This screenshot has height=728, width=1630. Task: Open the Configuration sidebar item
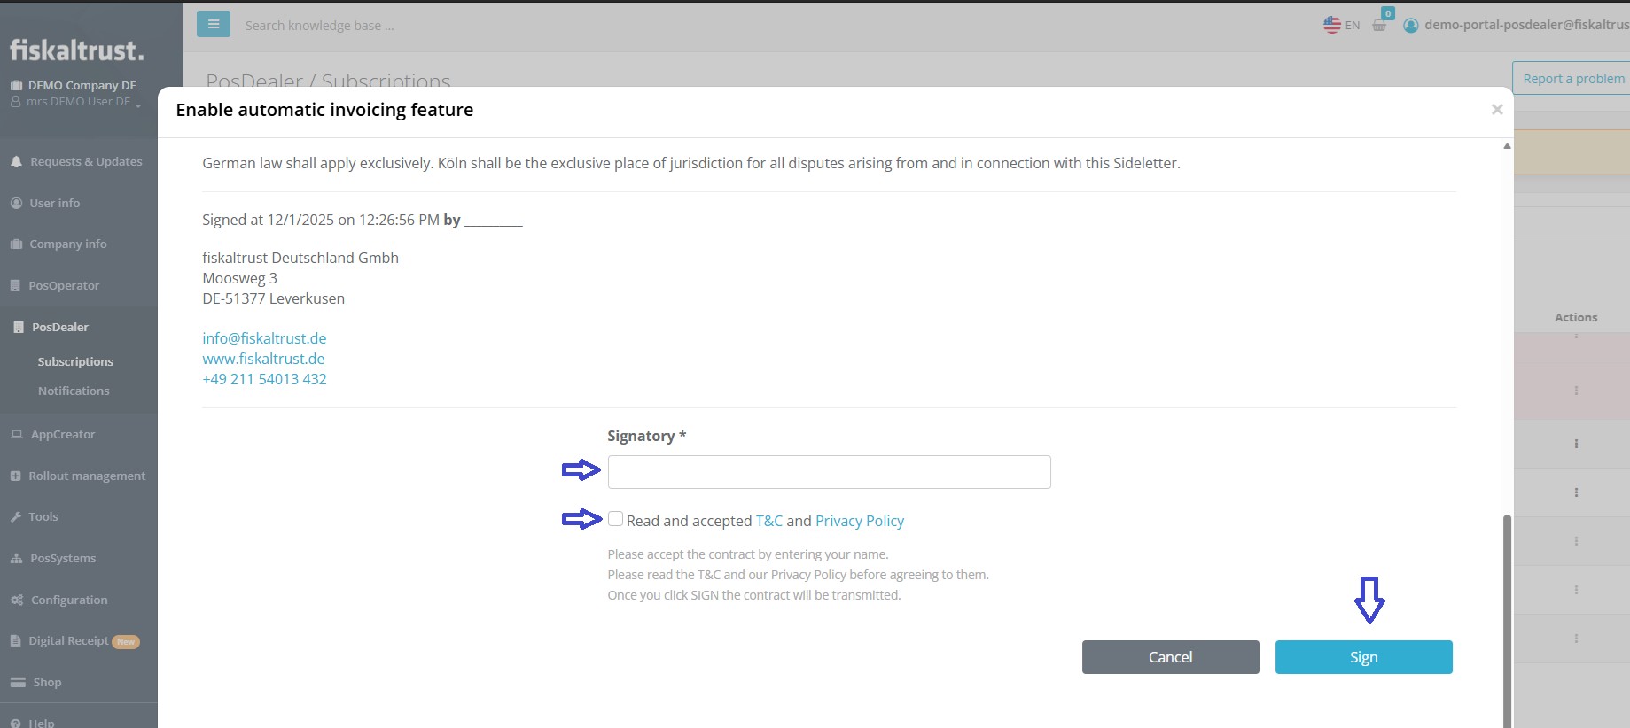[69, 600]
